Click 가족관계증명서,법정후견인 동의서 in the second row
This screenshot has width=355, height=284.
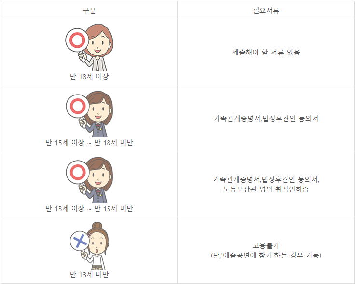[266, 118]
